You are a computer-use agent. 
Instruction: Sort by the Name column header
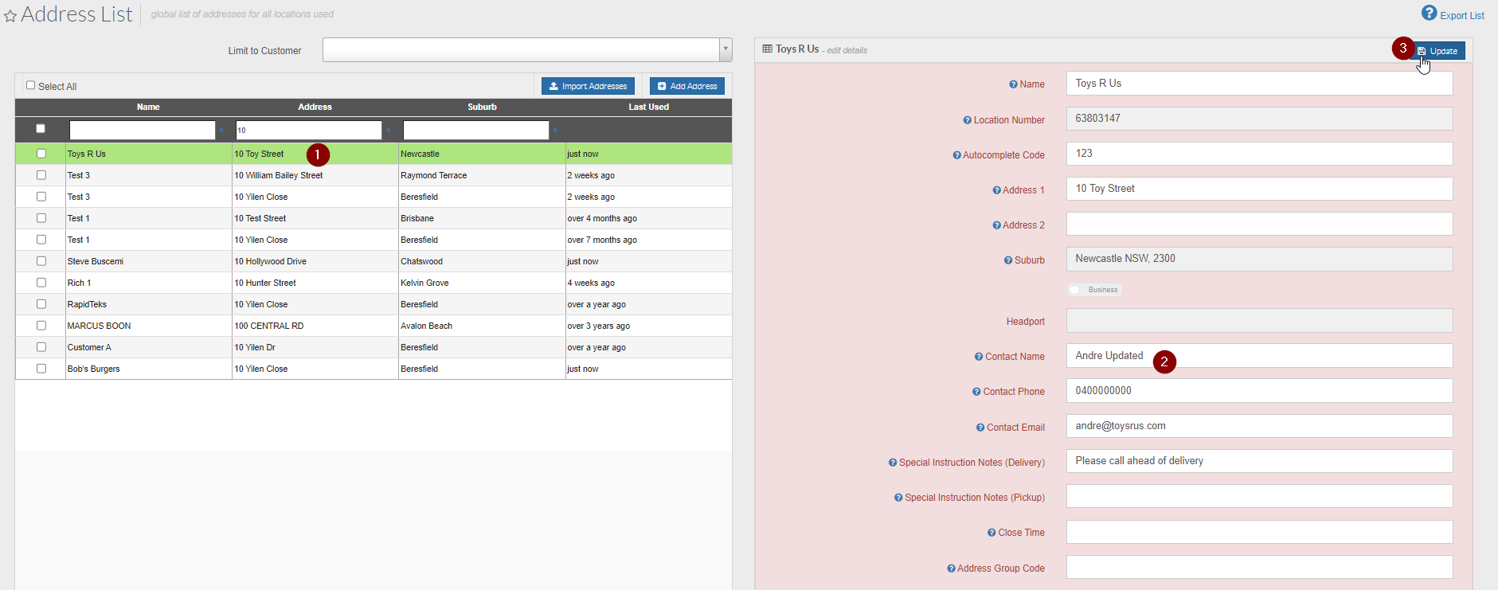[x=148, y=107]
